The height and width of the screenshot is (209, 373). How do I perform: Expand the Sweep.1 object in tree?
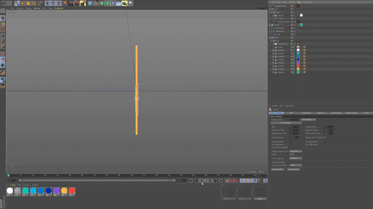273,51
